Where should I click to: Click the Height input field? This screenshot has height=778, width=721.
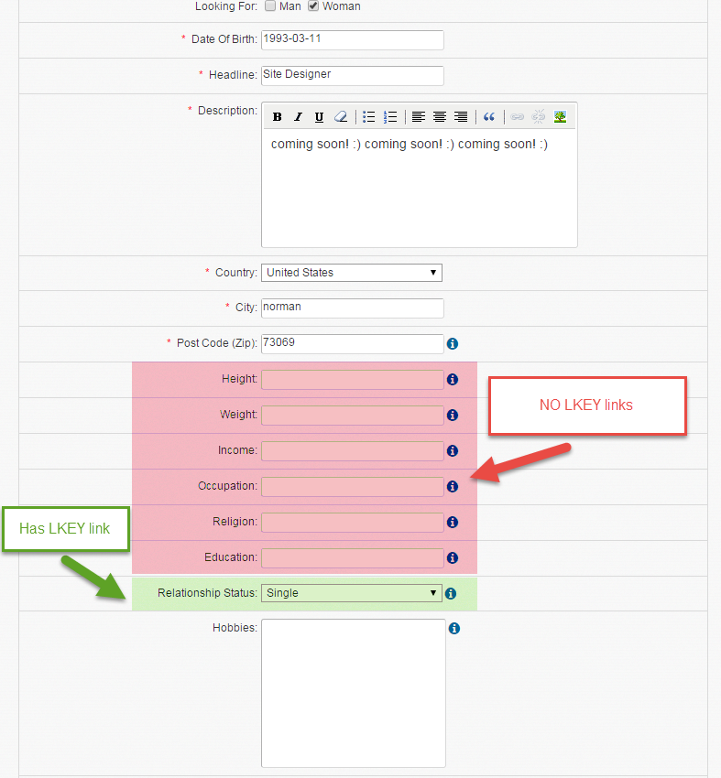click(353, 380)
